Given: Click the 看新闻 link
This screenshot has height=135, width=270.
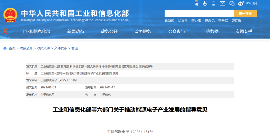Looking at the screenshot, I should click(x=169, y=21).
